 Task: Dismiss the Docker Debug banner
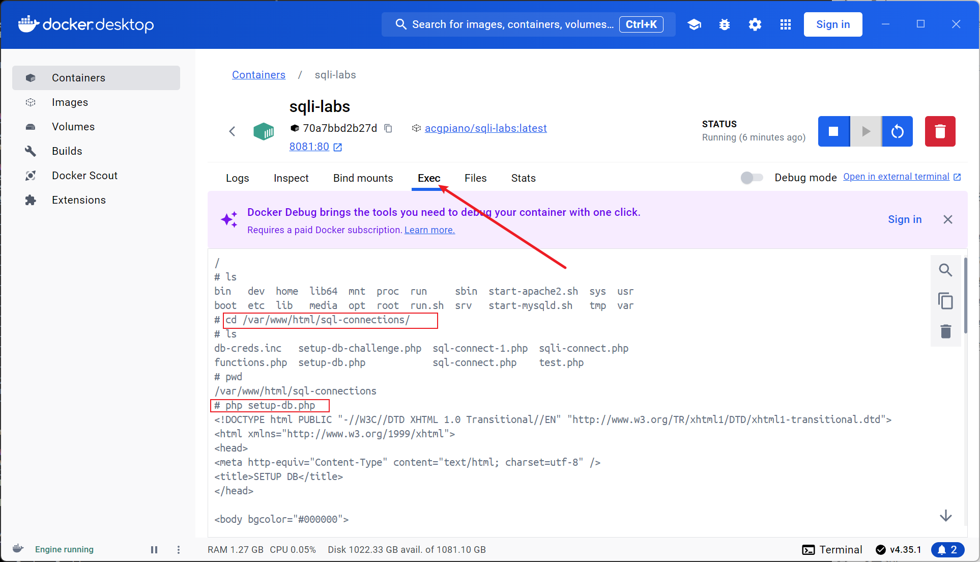947,219
